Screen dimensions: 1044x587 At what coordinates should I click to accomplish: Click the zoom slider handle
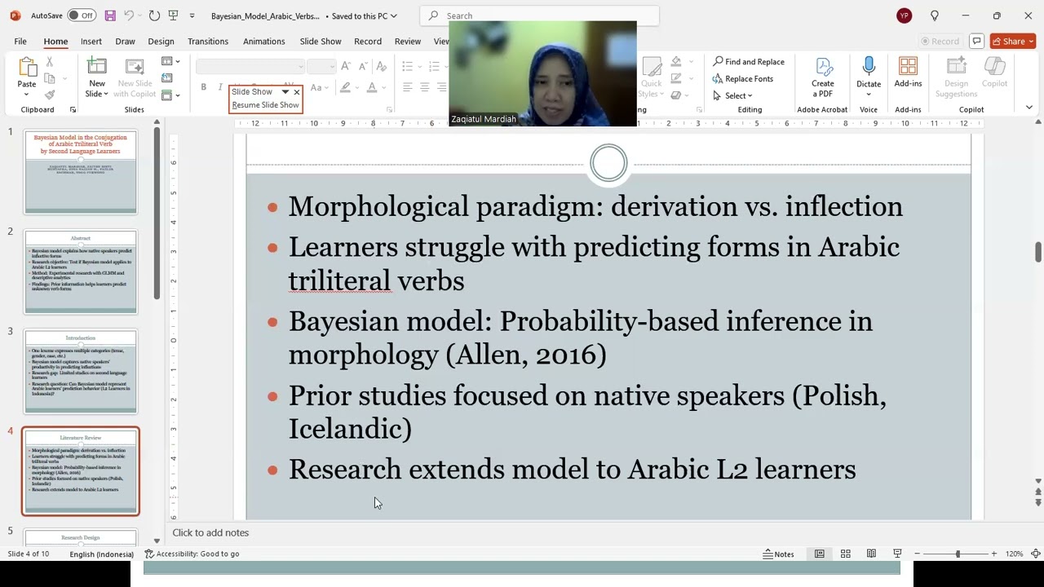tap(958, 554)
